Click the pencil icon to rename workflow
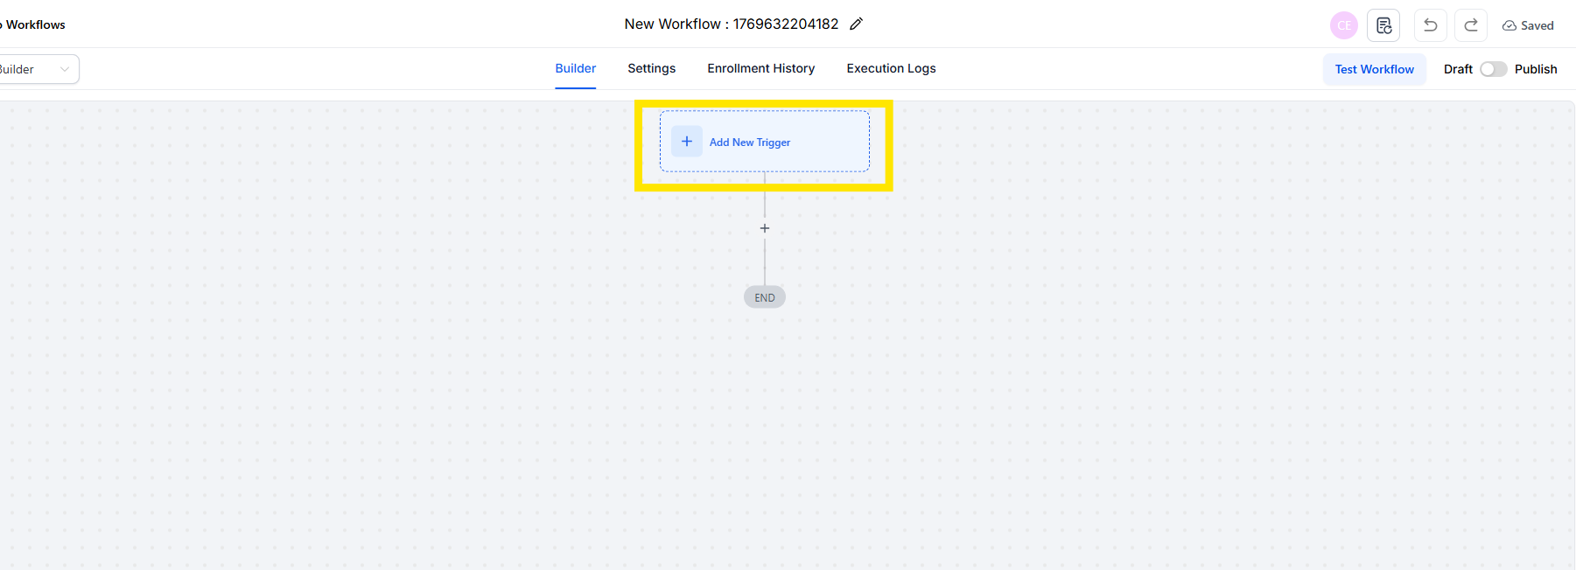This screenshot has width=1576, height=570. [x=856, y=24]
